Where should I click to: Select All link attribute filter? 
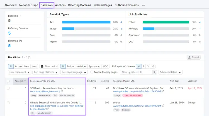(63, 66)
